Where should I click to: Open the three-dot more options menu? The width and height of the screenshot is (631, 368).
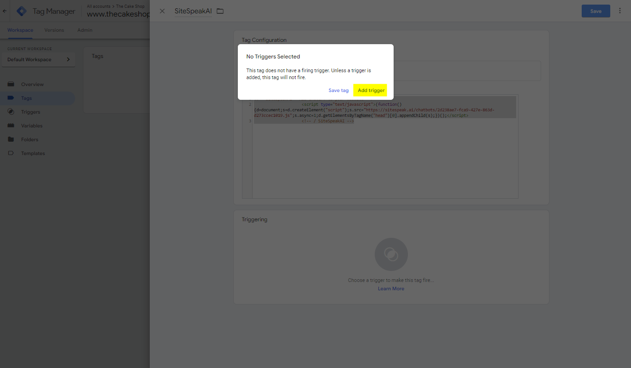pos(620,11)
